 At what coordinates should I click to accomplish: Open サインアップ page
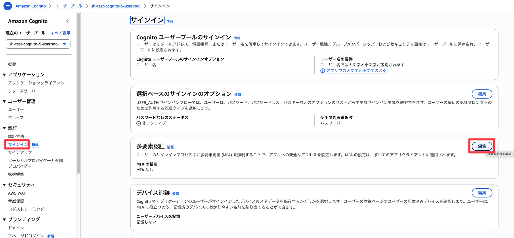click(x=20, y=153)
